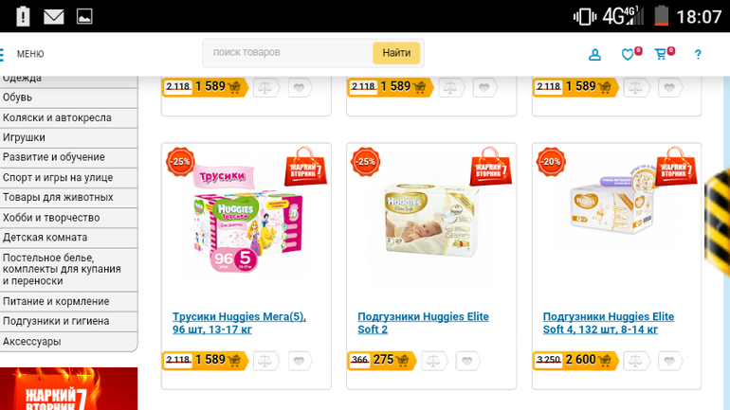Add the 2 600 priced diapers to cart
This screenshot has width=730, height=410.
[x=575, y=360]
